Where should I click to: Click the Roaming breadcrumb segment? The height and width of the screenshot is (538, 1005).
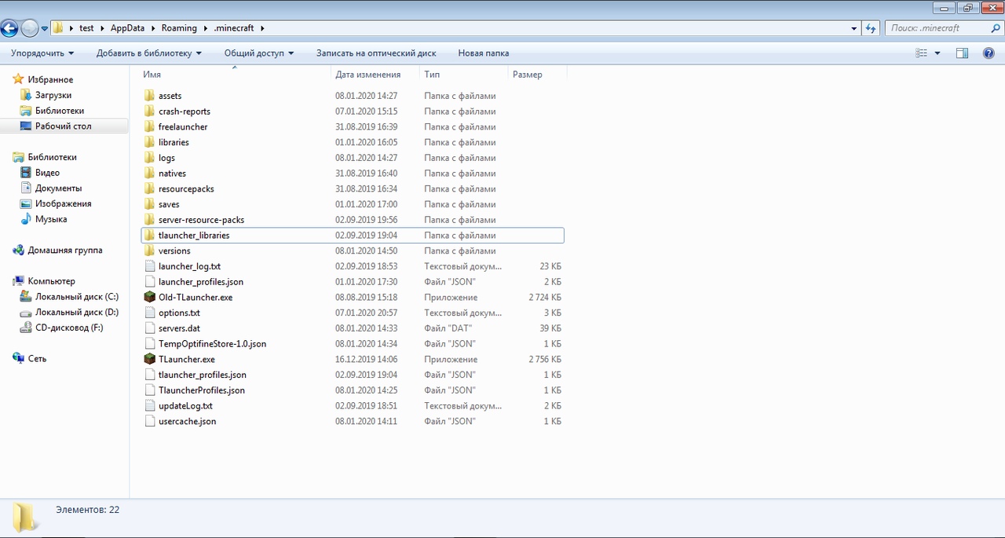[179, 28]
